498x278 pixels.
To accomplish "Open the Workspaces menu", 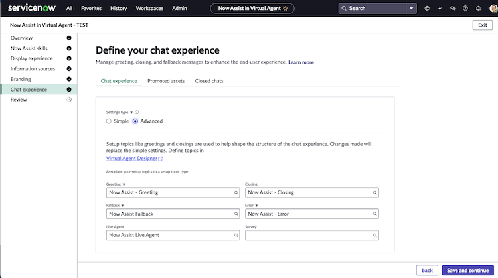I will 149,8.
